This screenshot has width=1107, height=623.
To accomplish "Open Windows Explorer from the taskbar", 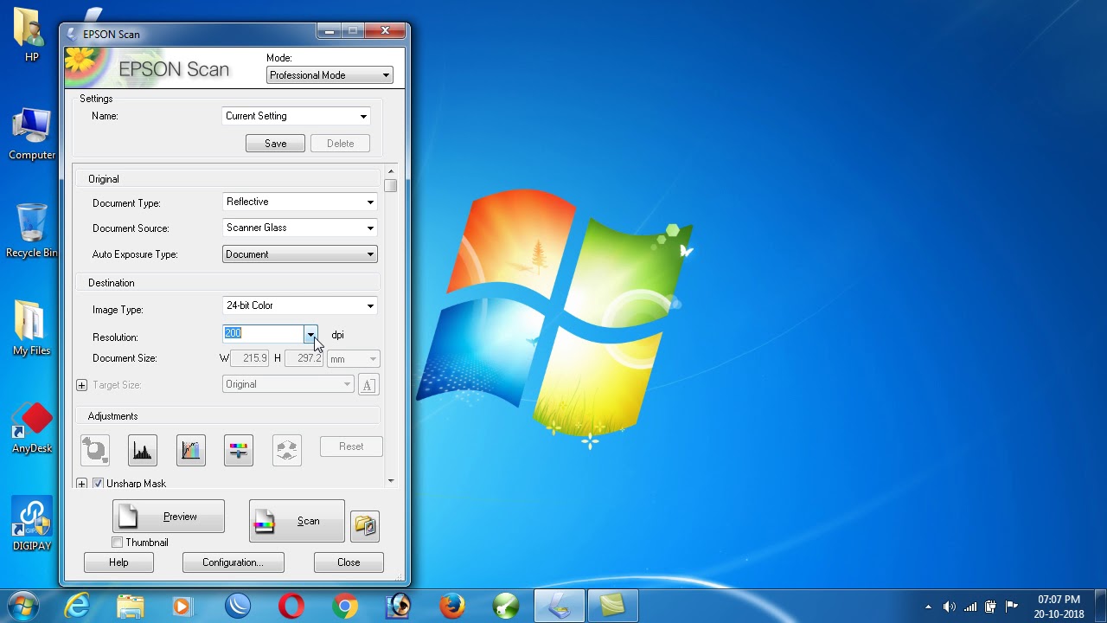I will (130, 606).
